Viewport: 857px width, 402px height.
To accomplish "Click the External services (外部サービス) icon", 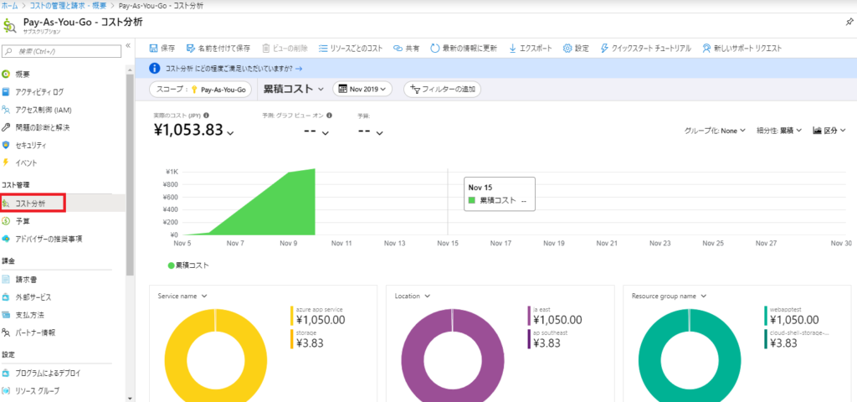I will 6,297.
